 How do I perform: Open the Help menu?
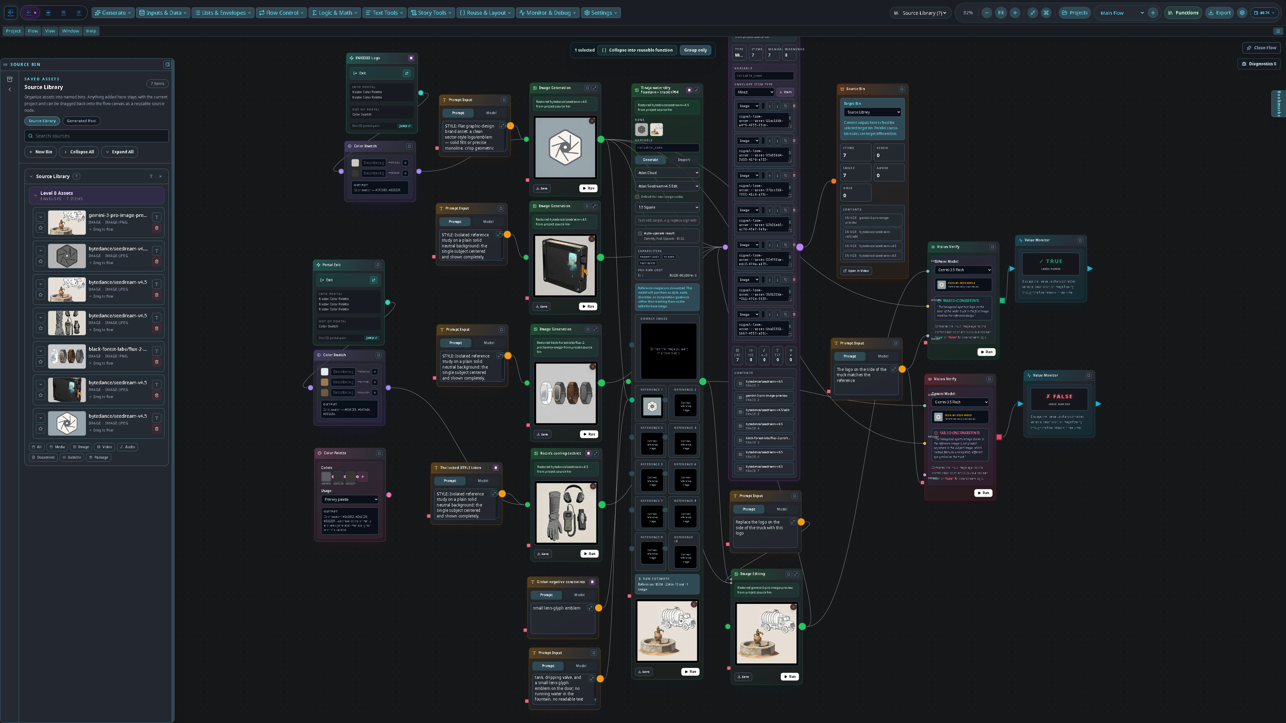(x=91, y=31)
